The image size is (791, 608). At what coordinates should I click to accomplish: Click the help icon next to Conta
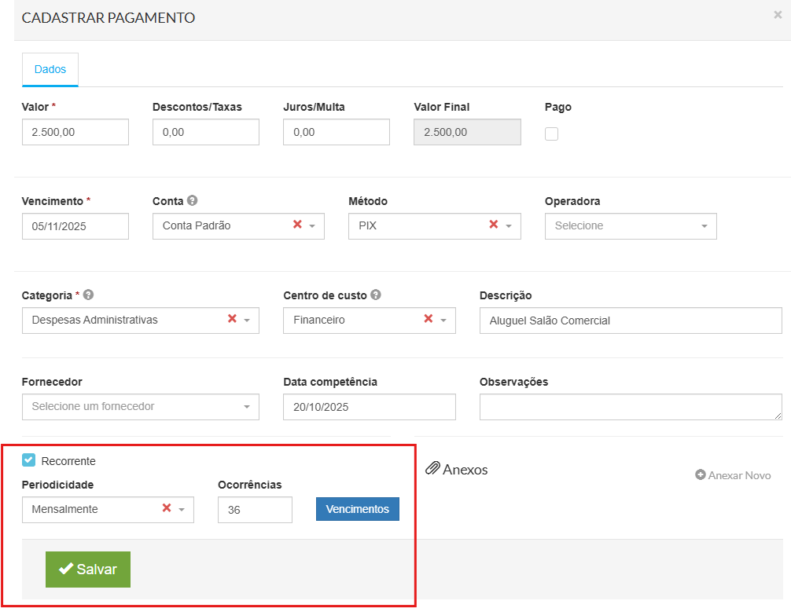click(x=192, y=201)
